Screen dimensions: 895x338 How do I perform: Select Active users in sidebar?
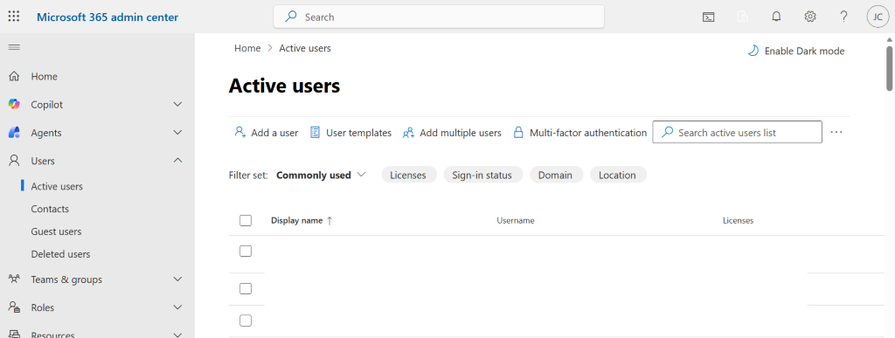tap(57, 186)
